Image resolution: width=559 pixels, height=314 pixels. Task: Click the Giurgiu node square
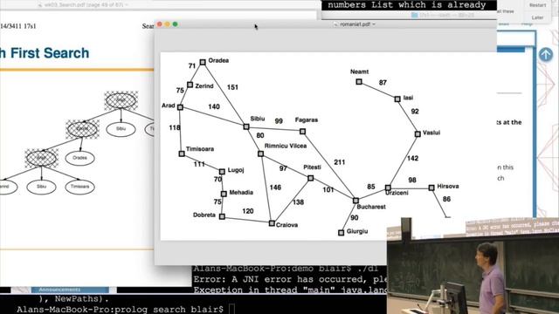[342, 233]
